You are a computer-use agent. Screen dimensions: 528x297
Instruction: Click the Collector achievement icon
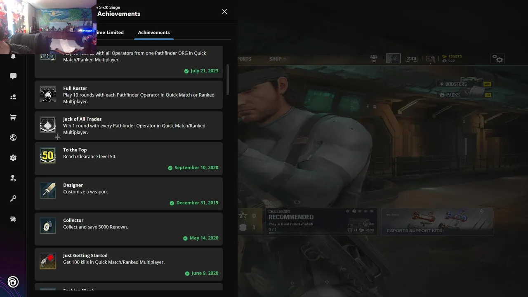click(x=48, y=226)
